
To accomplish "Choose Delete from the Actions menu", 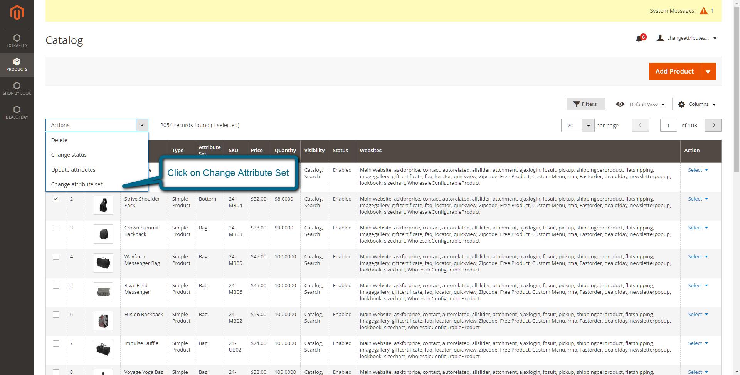I will (x=59, y=140).
